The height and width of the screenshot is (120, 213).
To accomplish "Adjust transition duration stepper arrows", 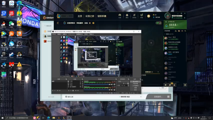I will (x=128, y=85).
